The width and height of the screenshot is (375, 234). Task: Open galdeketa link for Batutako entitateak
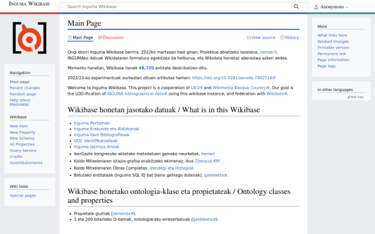tap(215, 175)
